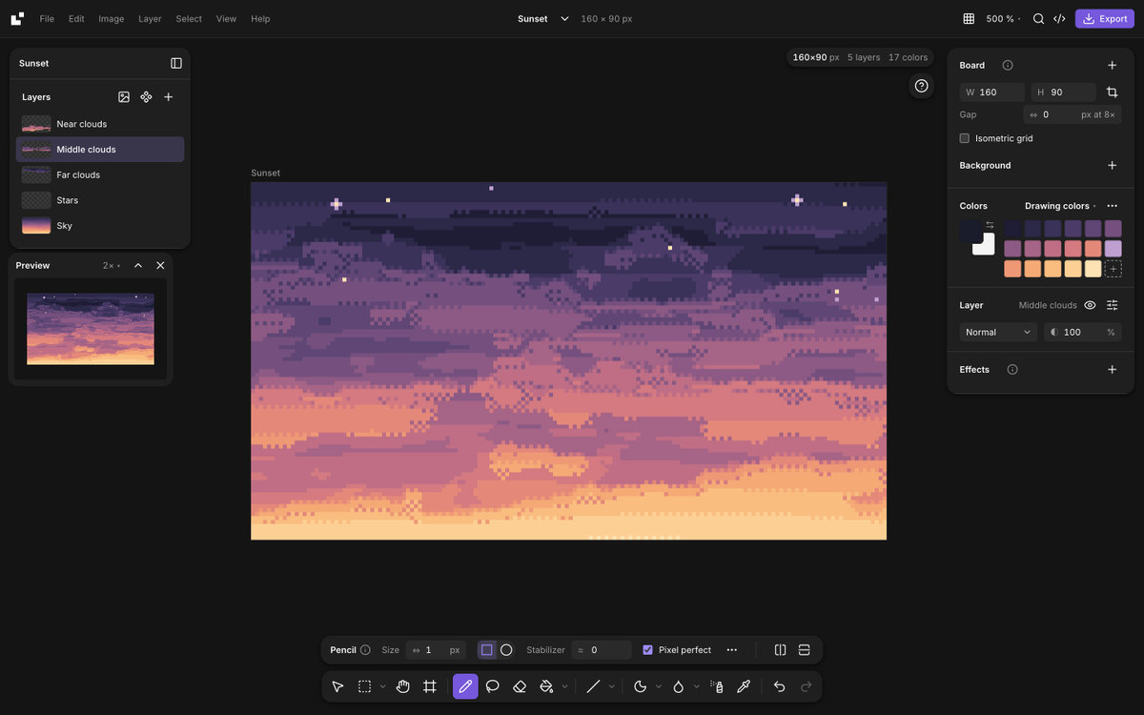Crop the board to content
This screenshot has width=1144, height=715.
coord(1112,92)
